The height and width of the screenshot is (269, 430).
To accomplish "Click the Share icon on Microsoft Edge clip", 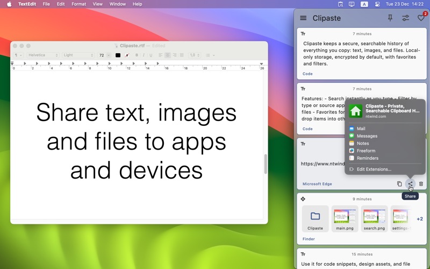I will point(410,184).
